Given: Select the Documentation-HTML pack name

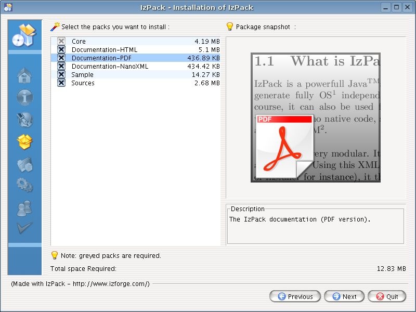Looking at the screenshot, I should click(x=105, y=49).
